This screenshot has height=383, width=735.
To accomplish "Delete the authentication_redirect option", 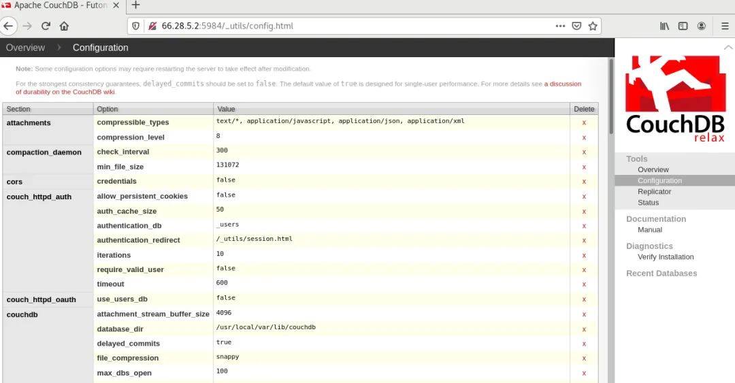I will tap(584, 241).
